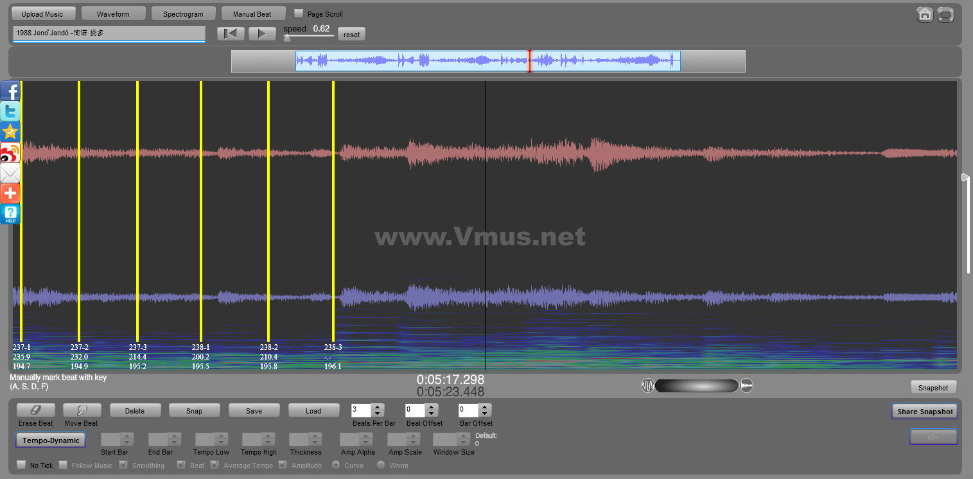Select the Erase Beat eraser tool
This screenshot has width=973, height=479.
(35, 411)
